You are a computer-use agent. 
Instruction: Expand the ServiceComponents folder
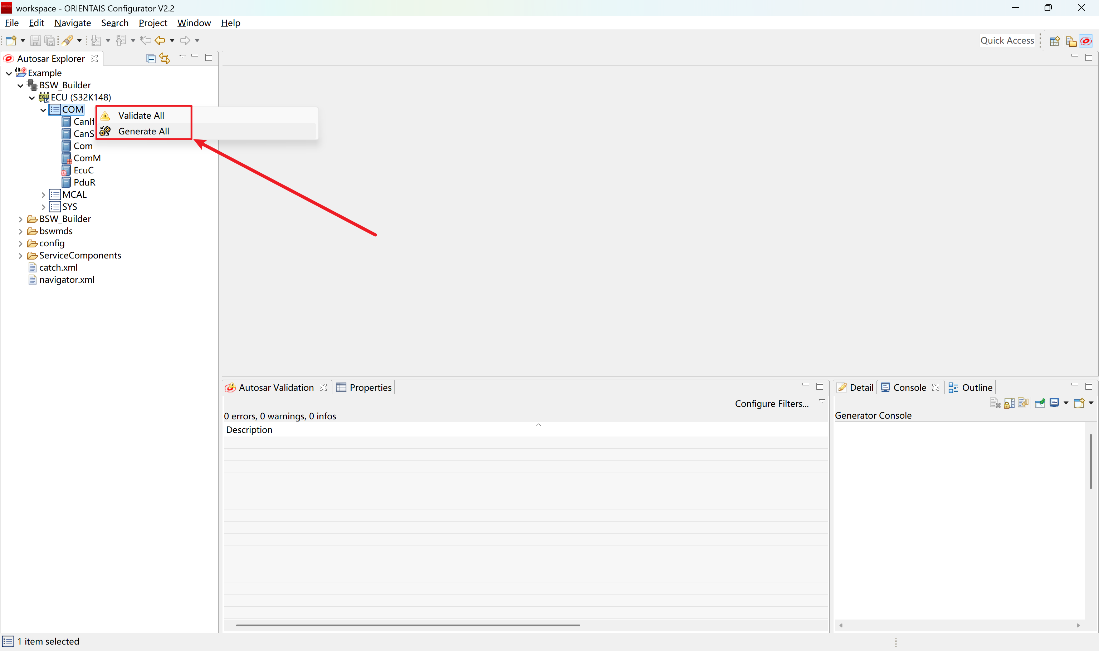(x=20, y=255)
